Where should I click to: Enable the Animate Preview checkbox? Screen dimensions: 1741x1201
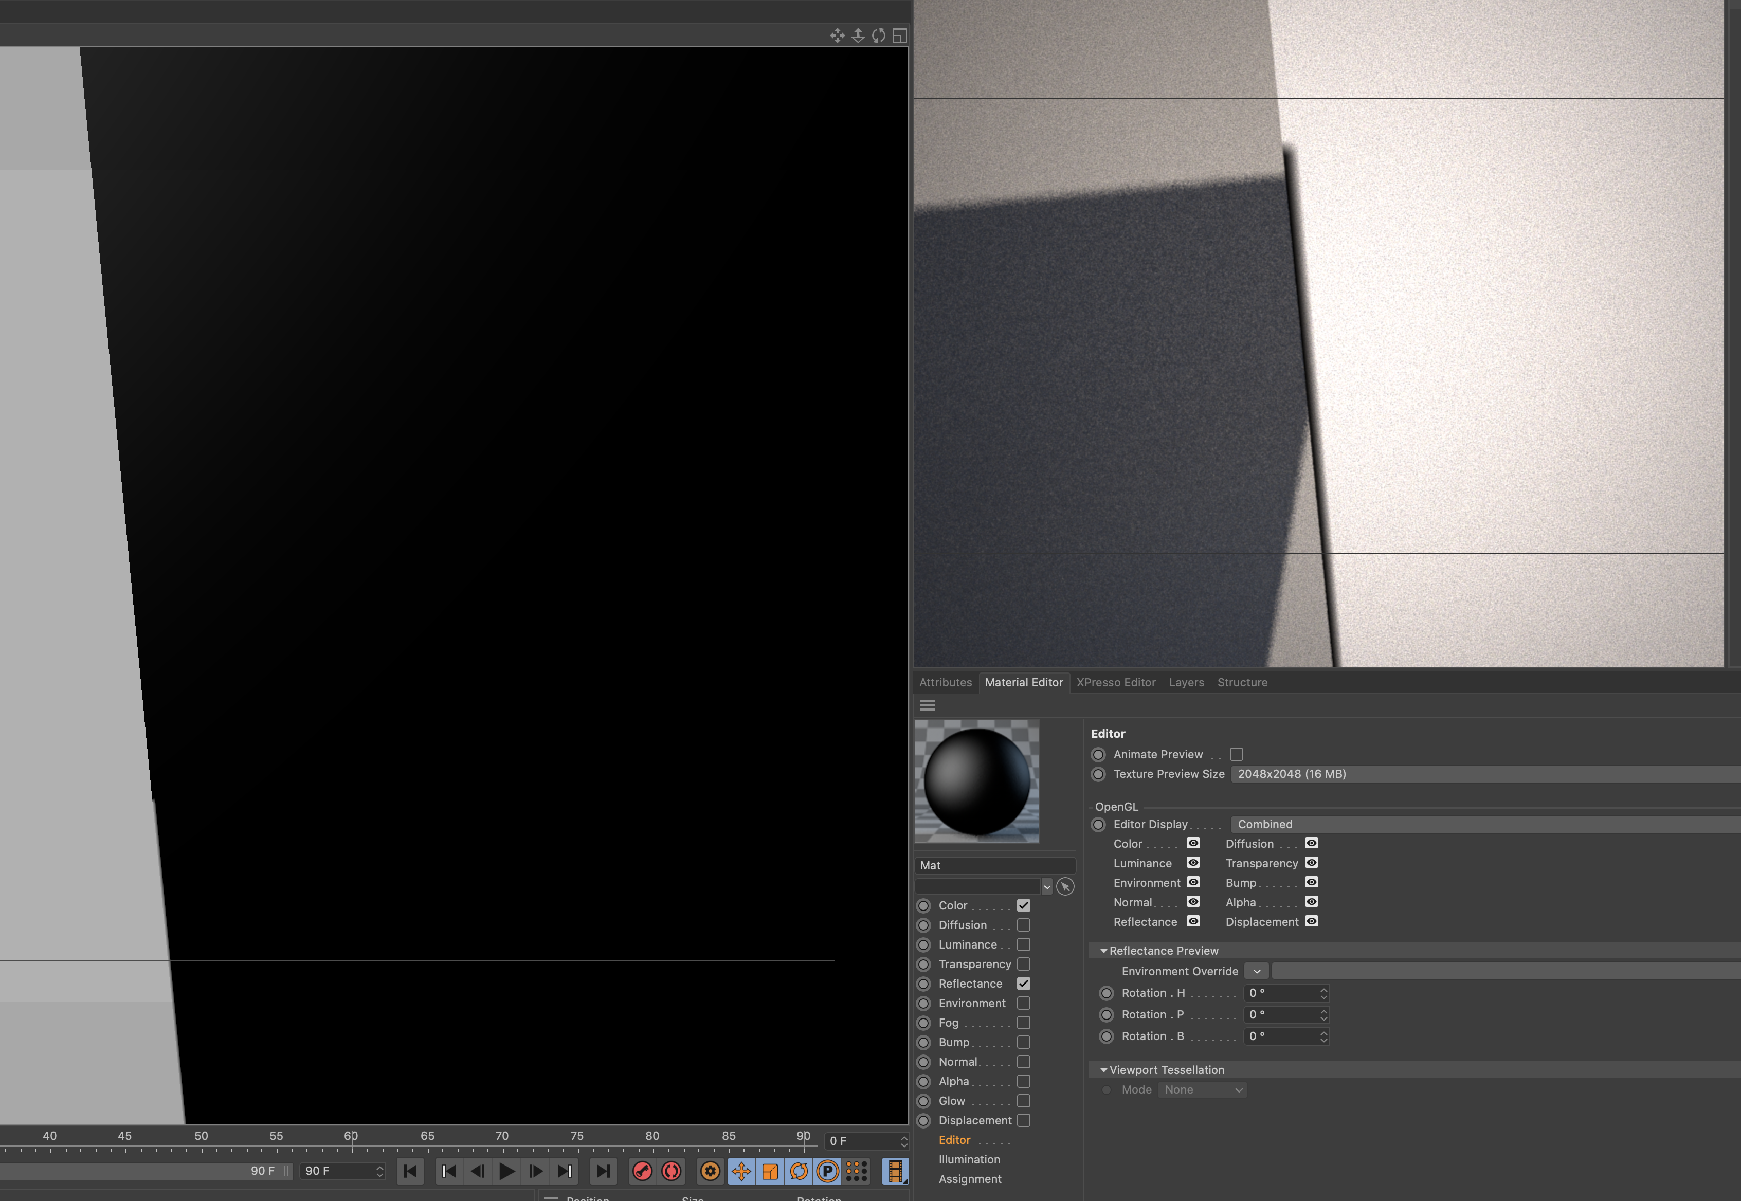point(1236,754)
